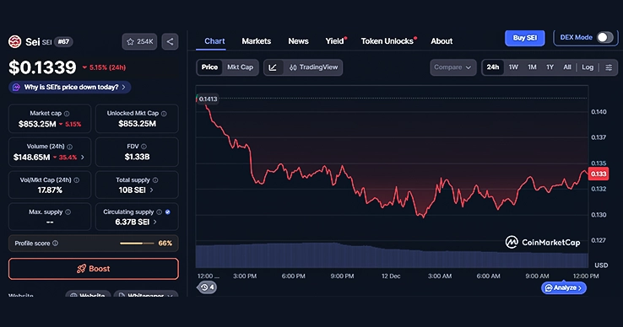The height and width of the screenshot is (327, 623).
Task: Add Sei to watchlist with star button
Action: coord(139,41)
